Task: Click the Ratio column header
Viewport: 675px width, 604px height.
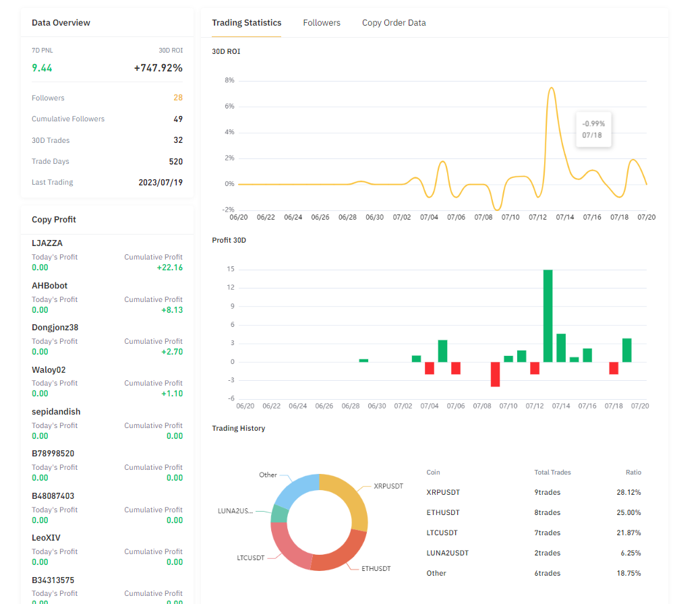Action: 633,473
